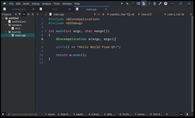Switch to the hh.h tab
Viewport: 195px width, 118px height.
click(x=55, y=9)
